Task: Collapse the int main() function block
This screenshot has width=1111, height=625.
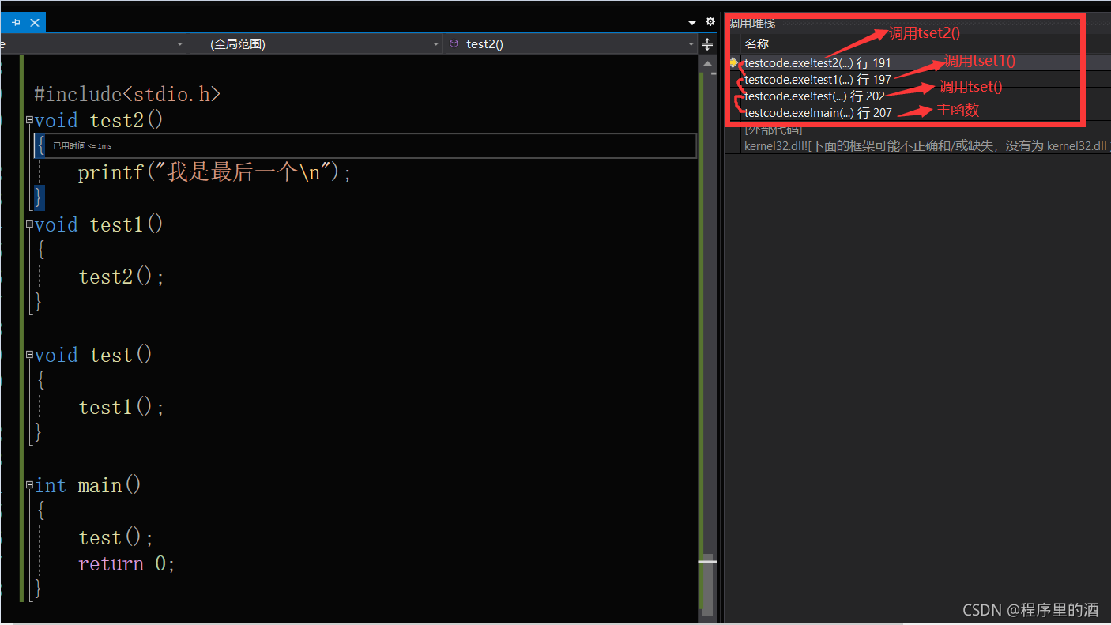Action: pyautogui.click(x=29, y=485)
